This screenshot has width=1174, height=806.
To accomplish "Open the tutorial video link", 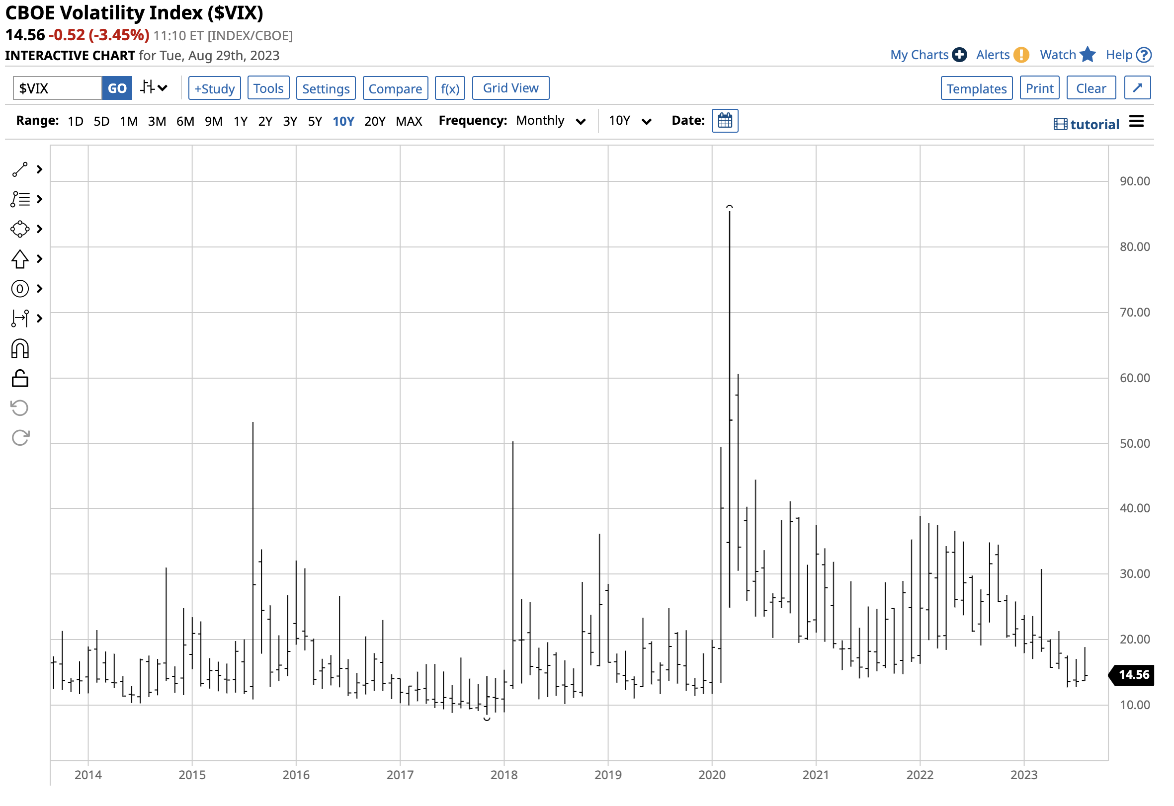I will click(1087, 125).
